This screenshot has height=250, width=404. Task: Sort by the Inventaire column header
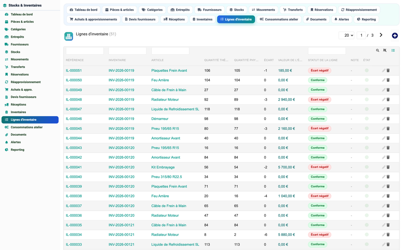(117, 60)
